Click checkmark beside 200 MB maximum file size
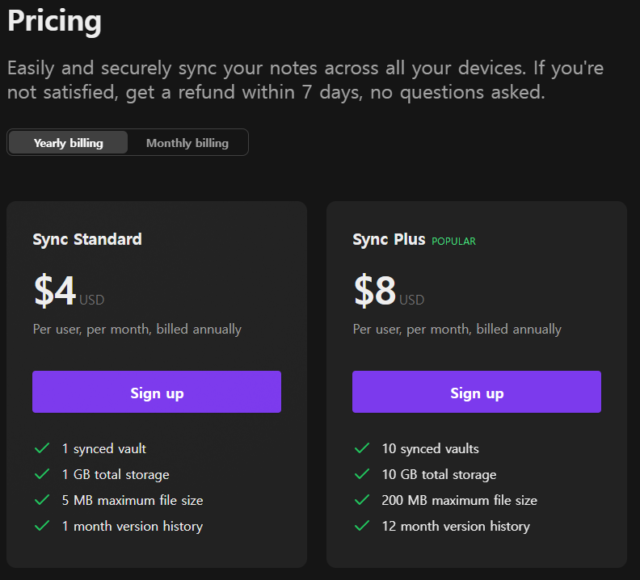Viewport: 640px width, 580px height. click(362, 500)
